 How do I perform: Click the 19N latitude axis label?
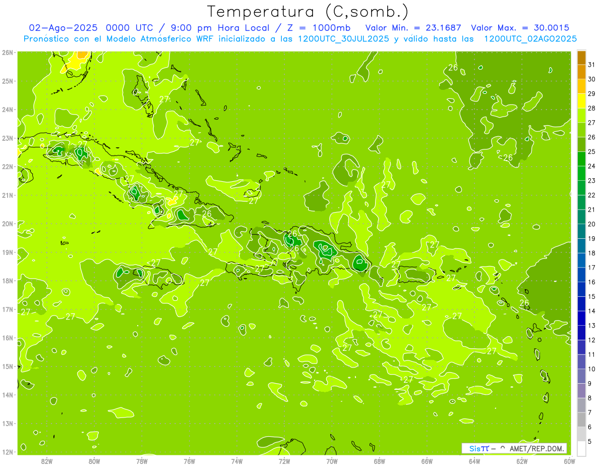pos(7,252)
